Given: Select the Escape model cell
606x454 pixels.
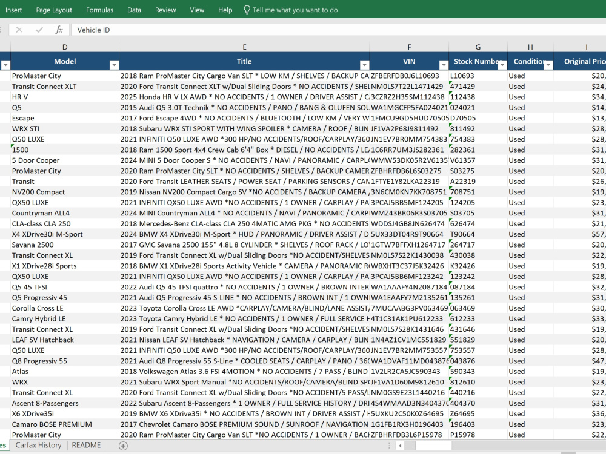Looking at the screenshot, I should click(x=65, y=118).
